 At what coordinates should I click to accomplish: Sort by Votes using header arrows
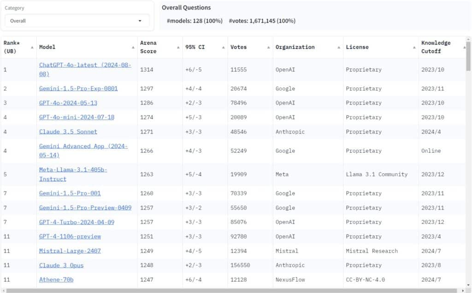click(x=268, y=47)
